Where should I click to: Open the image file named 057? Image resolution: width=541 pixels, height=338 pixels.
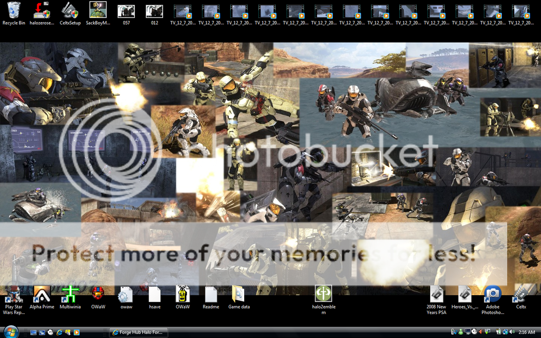click(x=126, y=11)
